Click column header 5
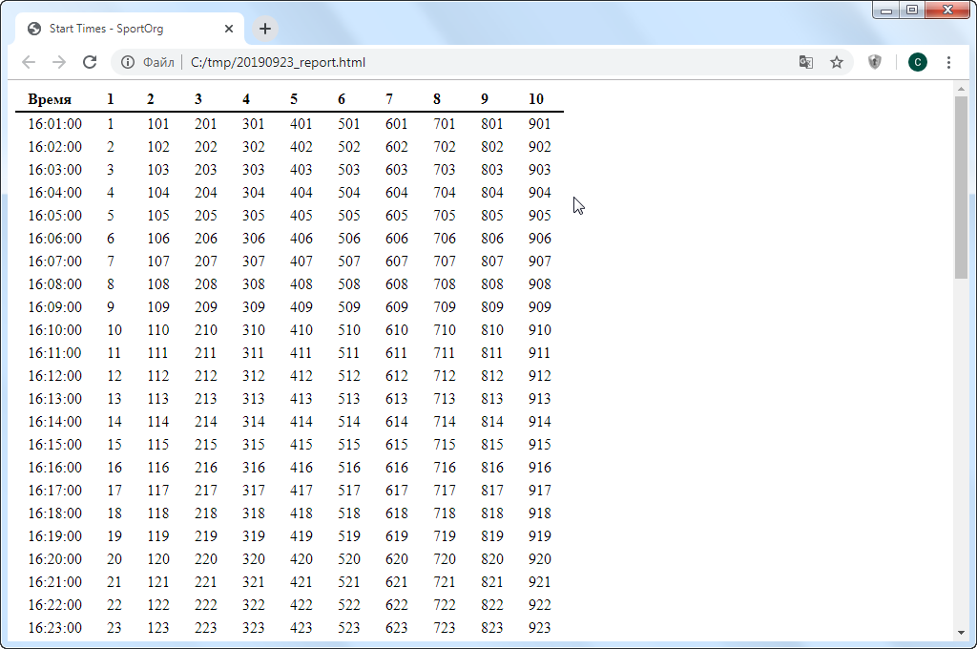This screenshot has width=977, height=649. pyautogui.click(x=294, y=99)
